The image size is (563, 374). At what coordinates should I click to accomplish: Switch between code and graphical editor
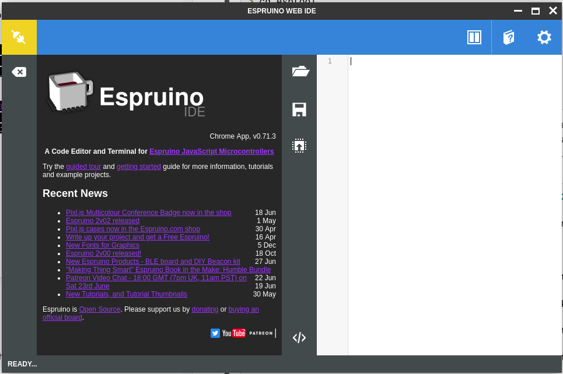pyautogui.click(x=299, y=337)
